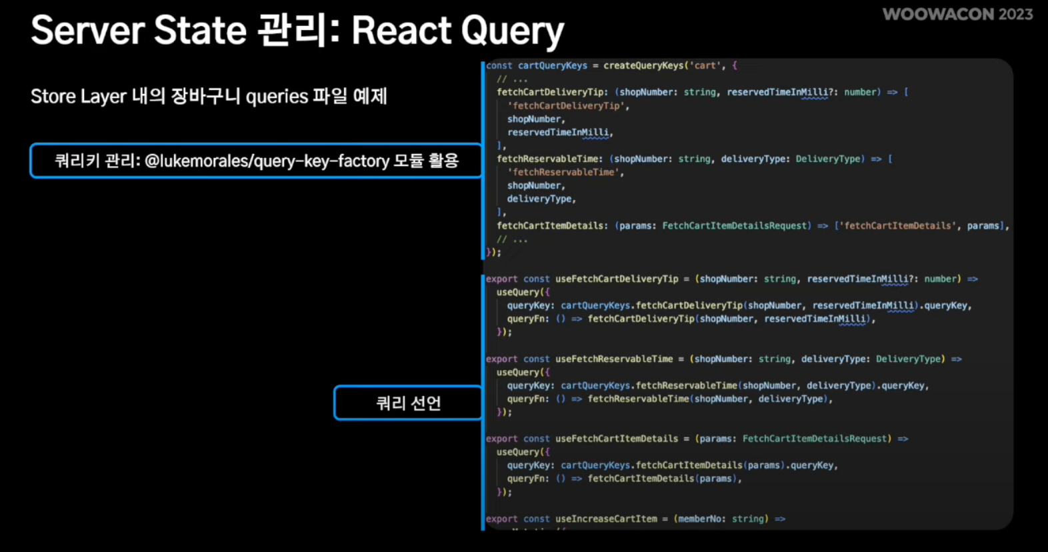This screenshot has width=1048, height=552.
Task: Select the quoted 'fetchReservableTime' string literal
Action: click(x=565, y=172)
